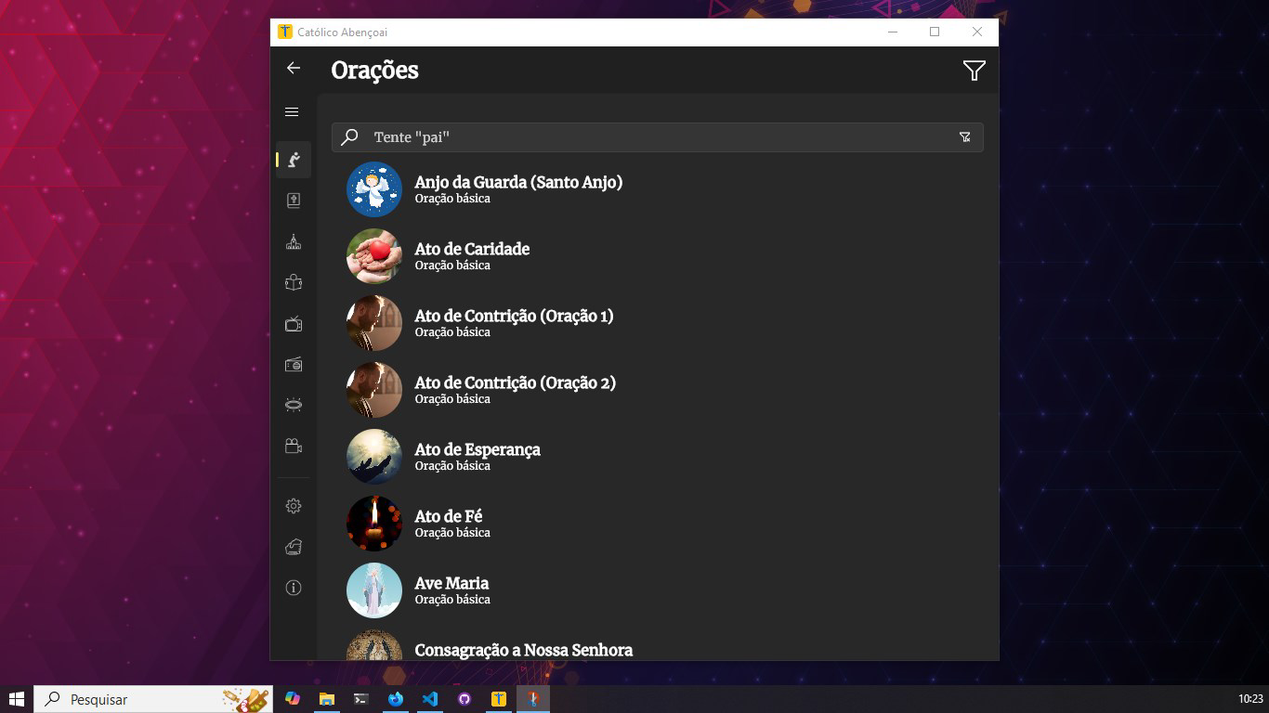The image size is (1269, 713).
Task: Open the television sidebar icon
Action: pyautogui.click(x=294, y=323)
